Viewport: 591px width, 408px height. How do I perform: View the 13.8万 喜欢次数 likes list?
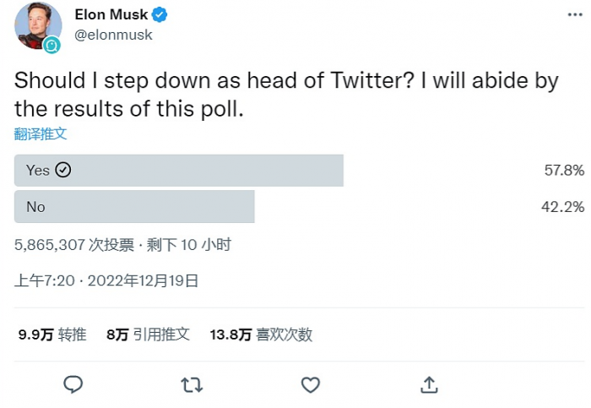261,335
